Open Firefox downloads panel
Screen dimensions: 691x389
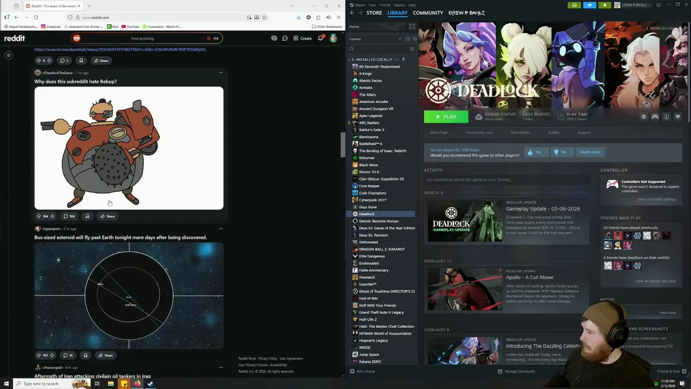click(299, 17)
